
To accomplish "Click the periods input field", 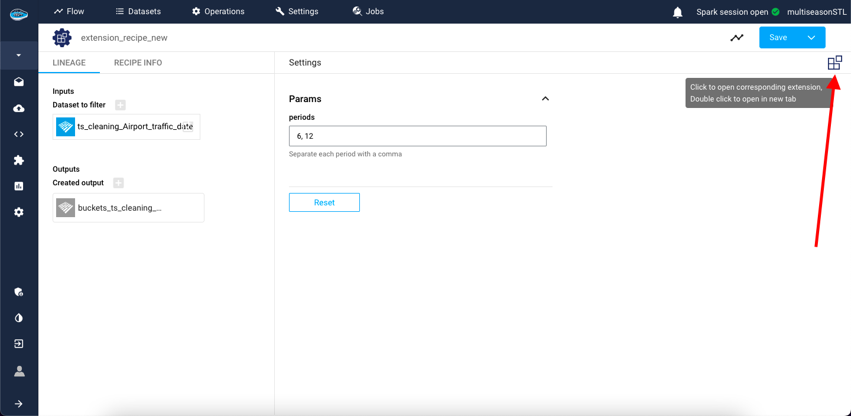I will (x=417, y=136).
